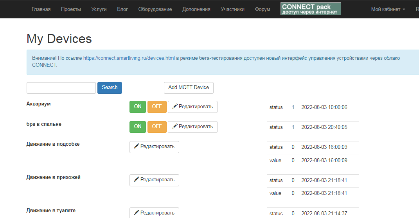
Task: Edit the Движение в туалете device
Action: point(154,213)
